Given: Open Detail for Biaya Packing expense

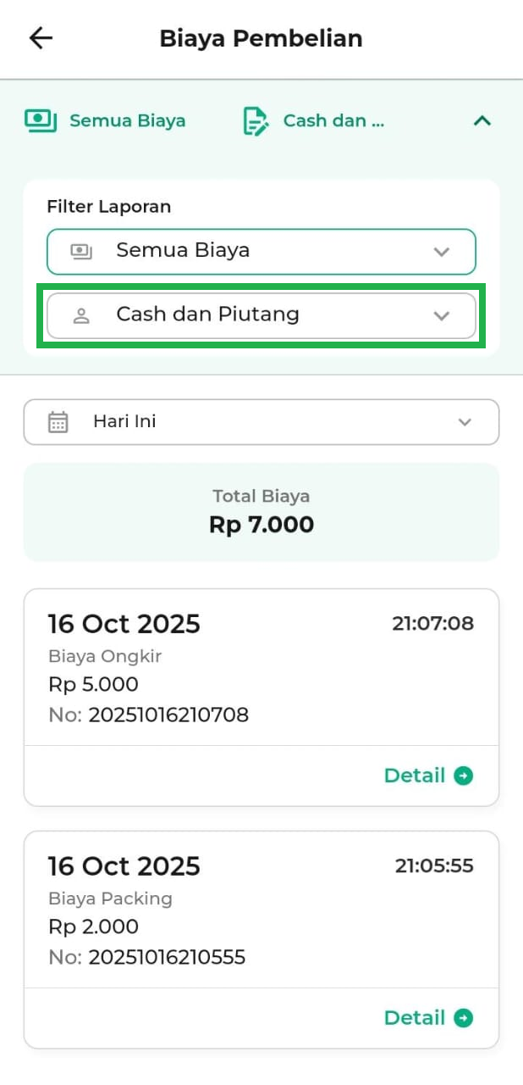Looking at the screenshot, I should 415,1018.
